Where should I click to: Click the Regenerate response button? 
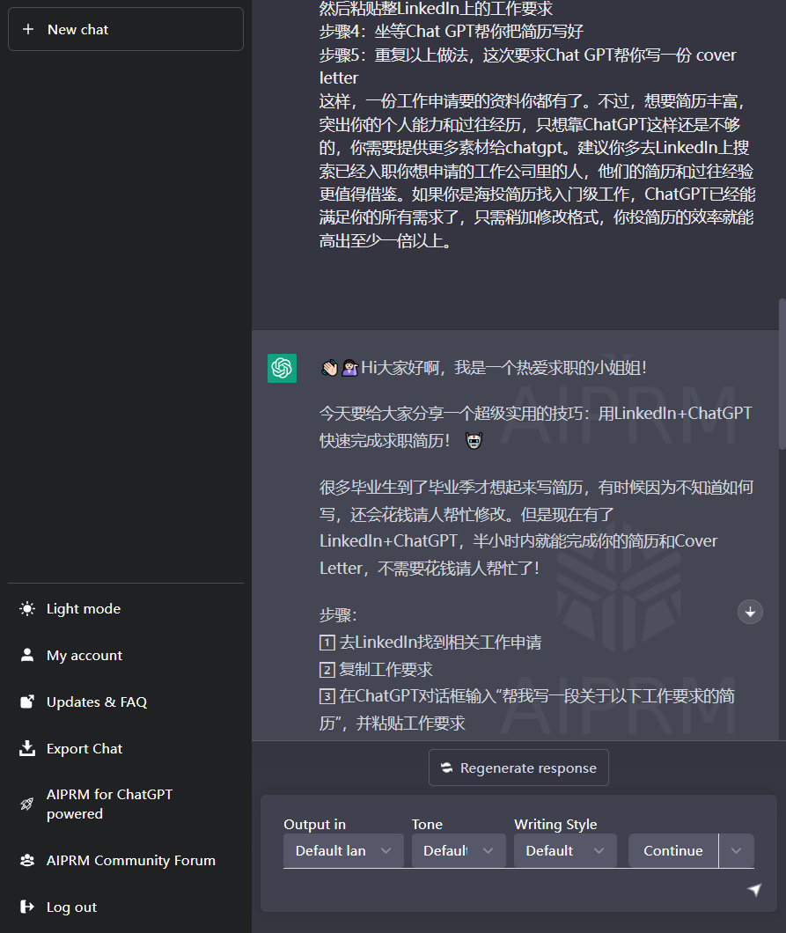pyautogui.click(x=518, y=767)
